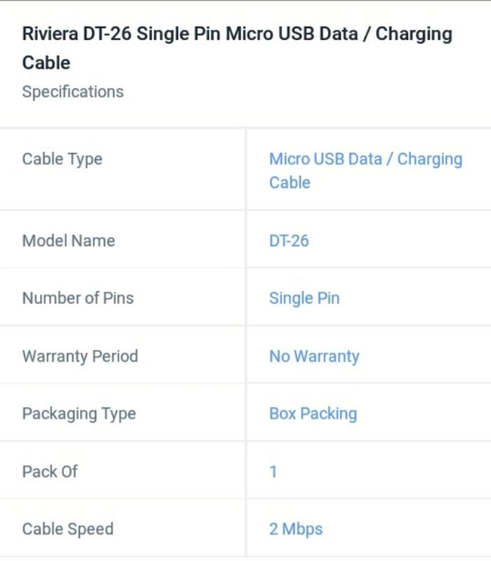This screenshot has height=561, width=491.
Task: Click the Cable Type row's value cell
Action: coord(369,170)
